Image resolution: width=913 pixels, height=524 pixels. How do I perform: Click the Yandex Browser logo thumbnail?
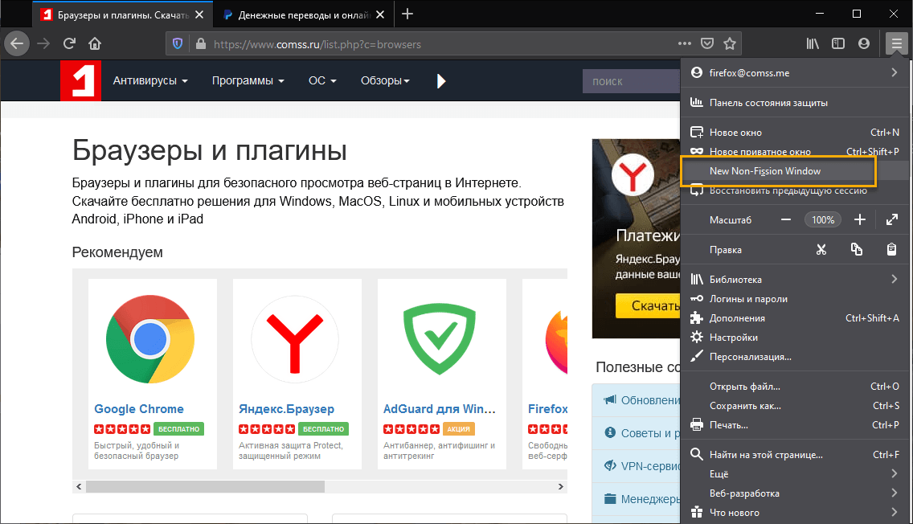click(295, 339)
